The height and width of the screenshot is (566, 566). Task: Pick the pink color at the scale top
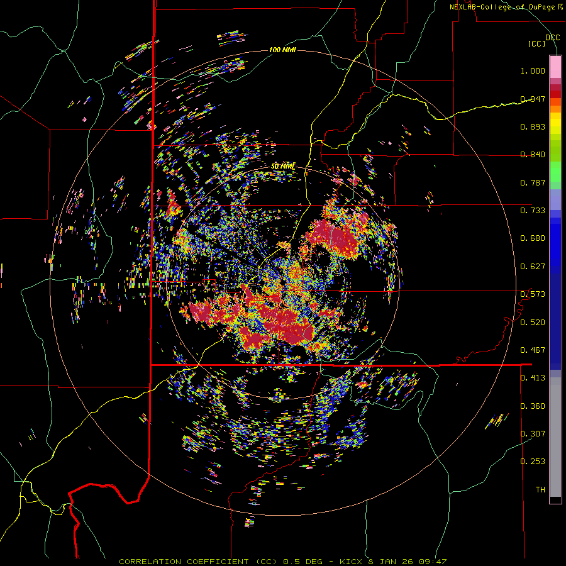pos(555,67)
